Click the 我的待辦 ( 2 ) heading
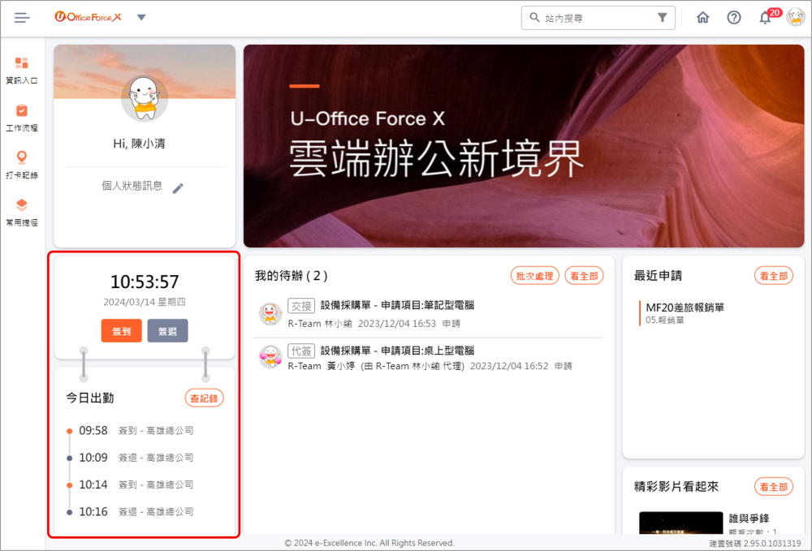812x551 pixels. click(291, 276)
